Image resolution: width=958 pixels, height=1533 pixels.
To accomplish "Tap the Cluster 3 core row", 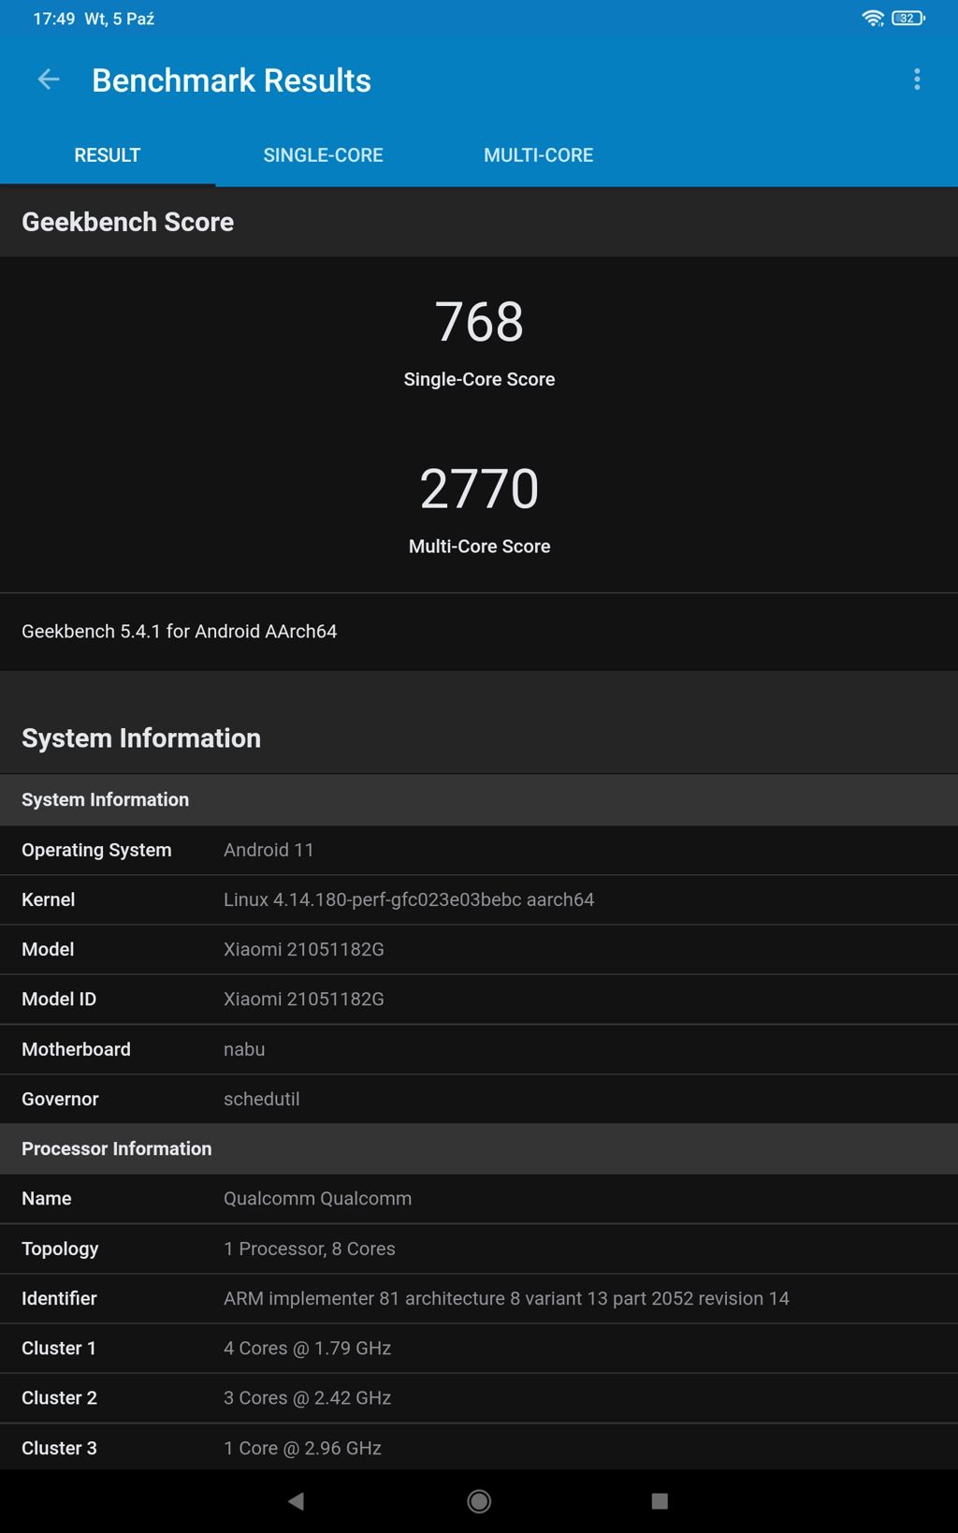I will tap(479, 1448).
